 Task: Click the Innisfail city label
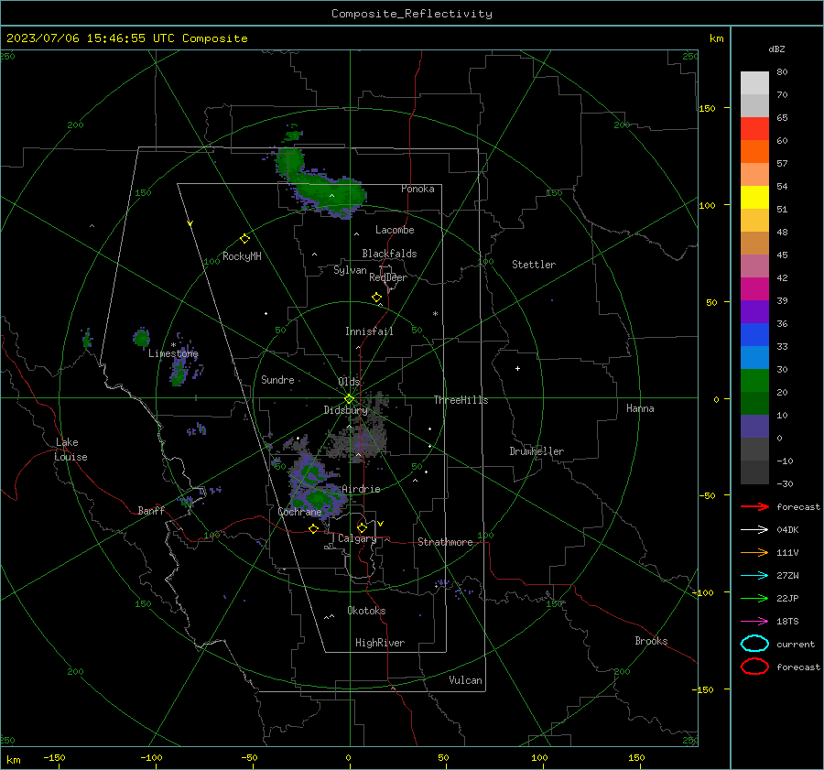tap(369, 331)
